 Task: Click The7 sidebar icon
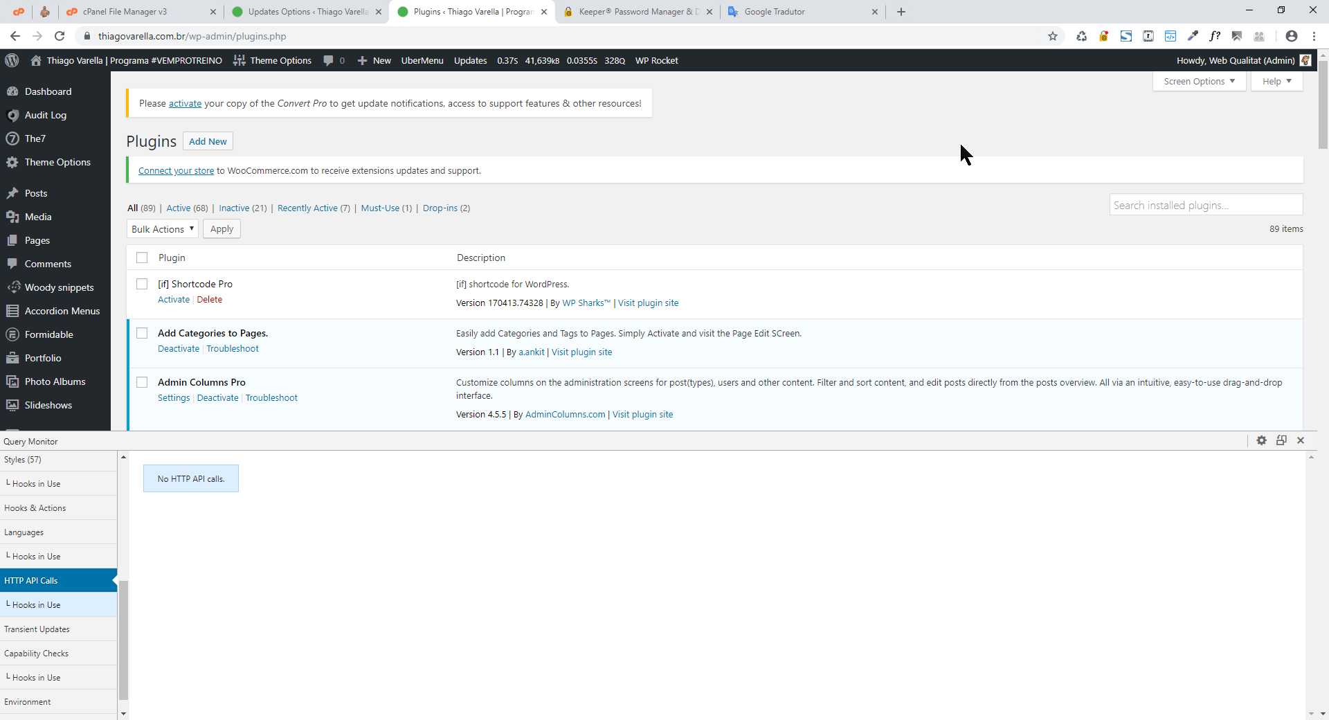point(12,138)
